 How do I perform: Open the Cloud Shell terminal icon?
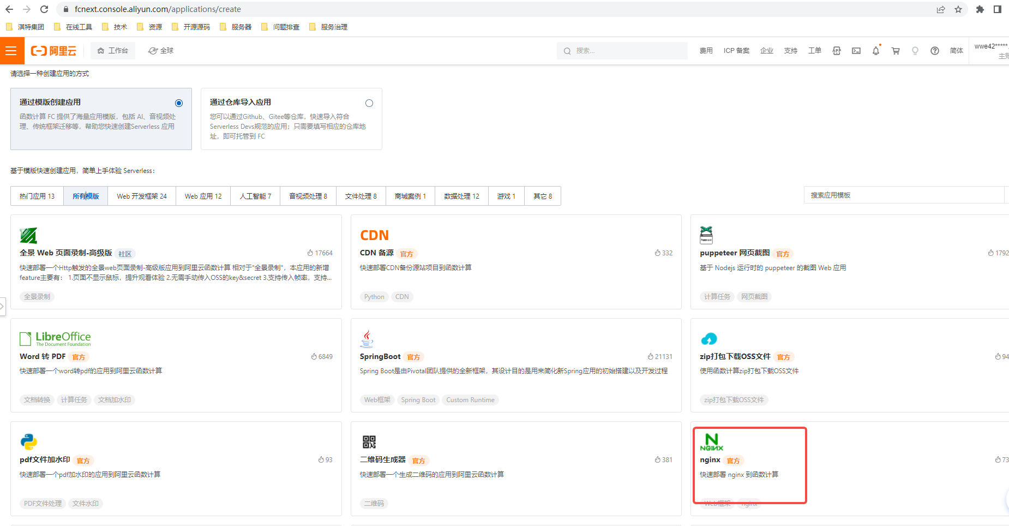tap(856, 51)
